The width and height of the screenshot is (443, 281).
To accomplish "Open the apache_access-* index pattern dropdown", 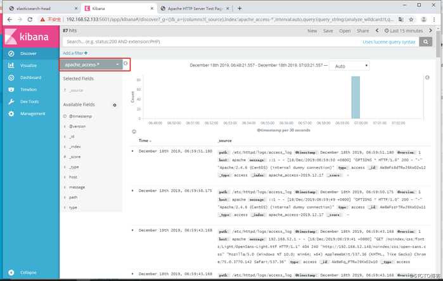I will tap(91, 65).
